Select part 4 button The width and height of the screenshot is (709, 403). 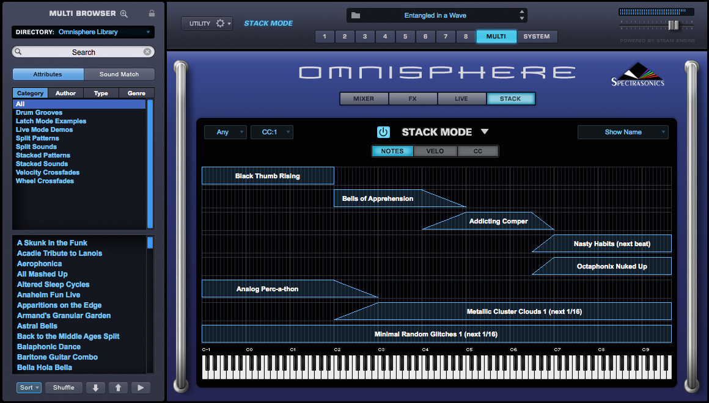(385, 37)
